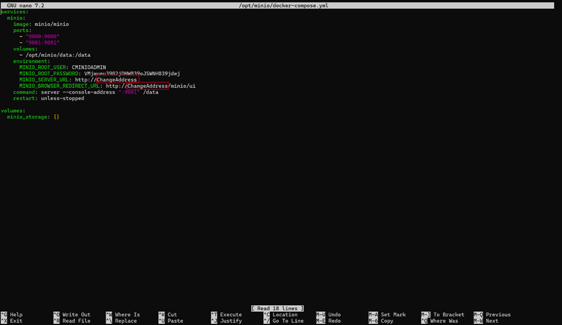This screenshot has height=325, width=562.
Task: Click the /minio/ui path suffix
Action: [x=182, y=86]
